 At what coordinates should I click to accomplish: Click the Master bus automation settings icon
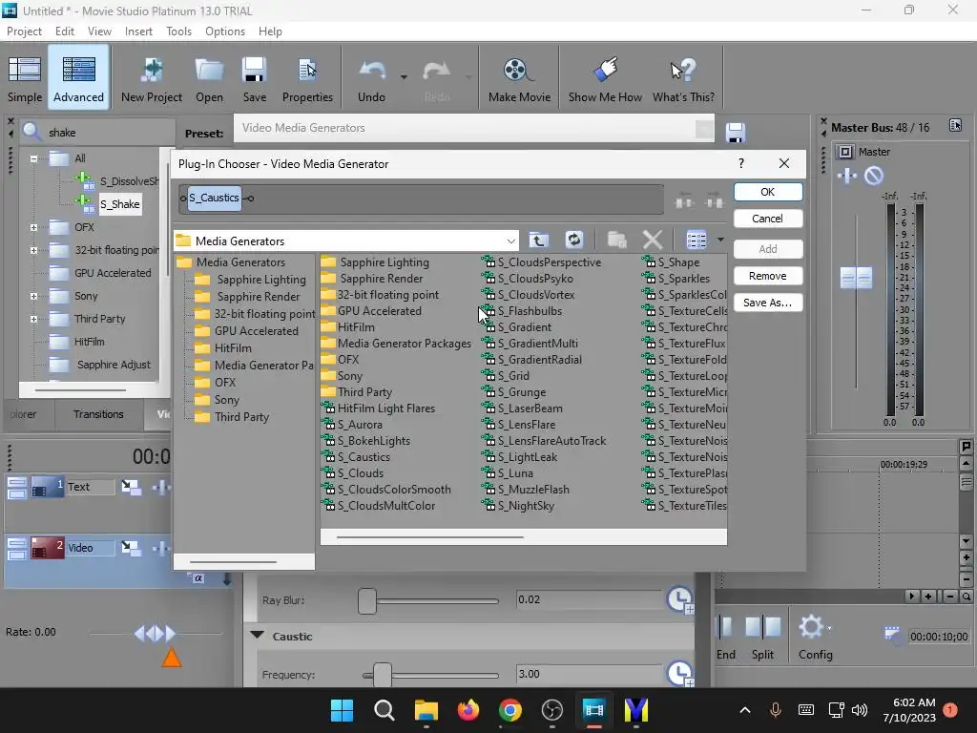(x=845, y=152)
